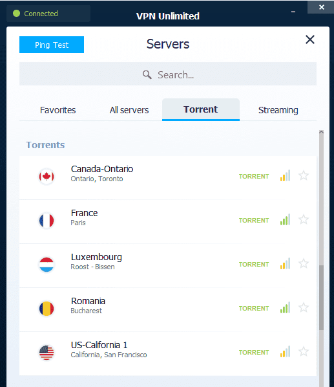The image size is (334, 387).
Task: Click "California, San Francisco" location text
Action: coord(109,355)
